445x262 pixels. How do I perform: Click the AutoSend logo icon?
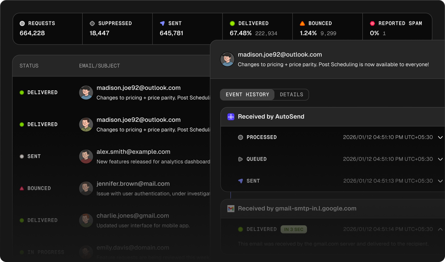[231, 117]
